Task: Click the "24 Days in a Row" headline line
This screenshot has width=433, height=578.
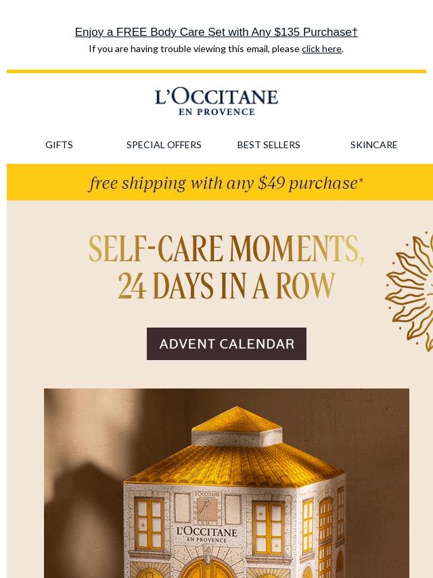Action: pyautogui.click(x=226, y=286)
